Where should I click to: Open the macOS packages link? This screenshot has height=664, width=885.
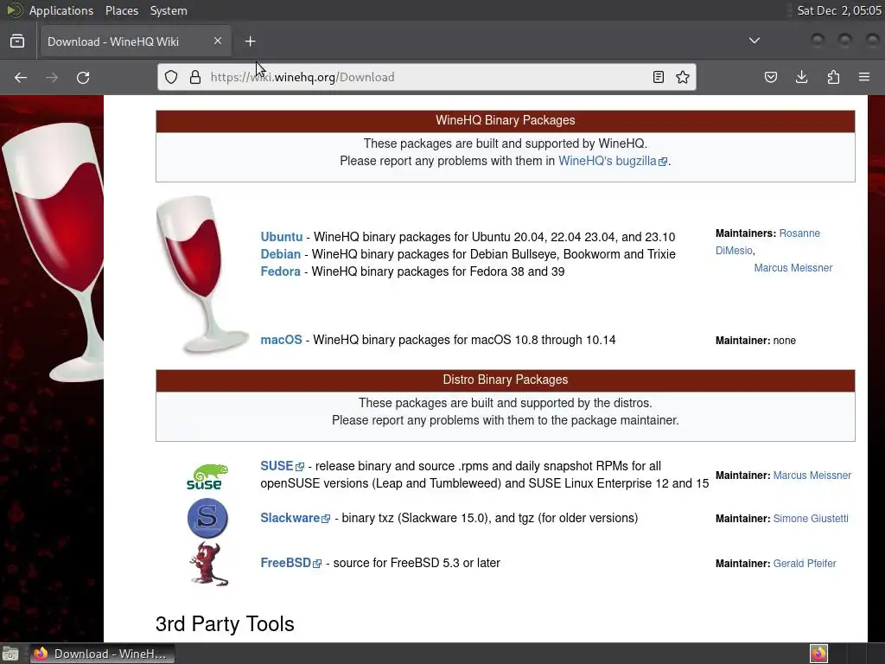[281, 340]
